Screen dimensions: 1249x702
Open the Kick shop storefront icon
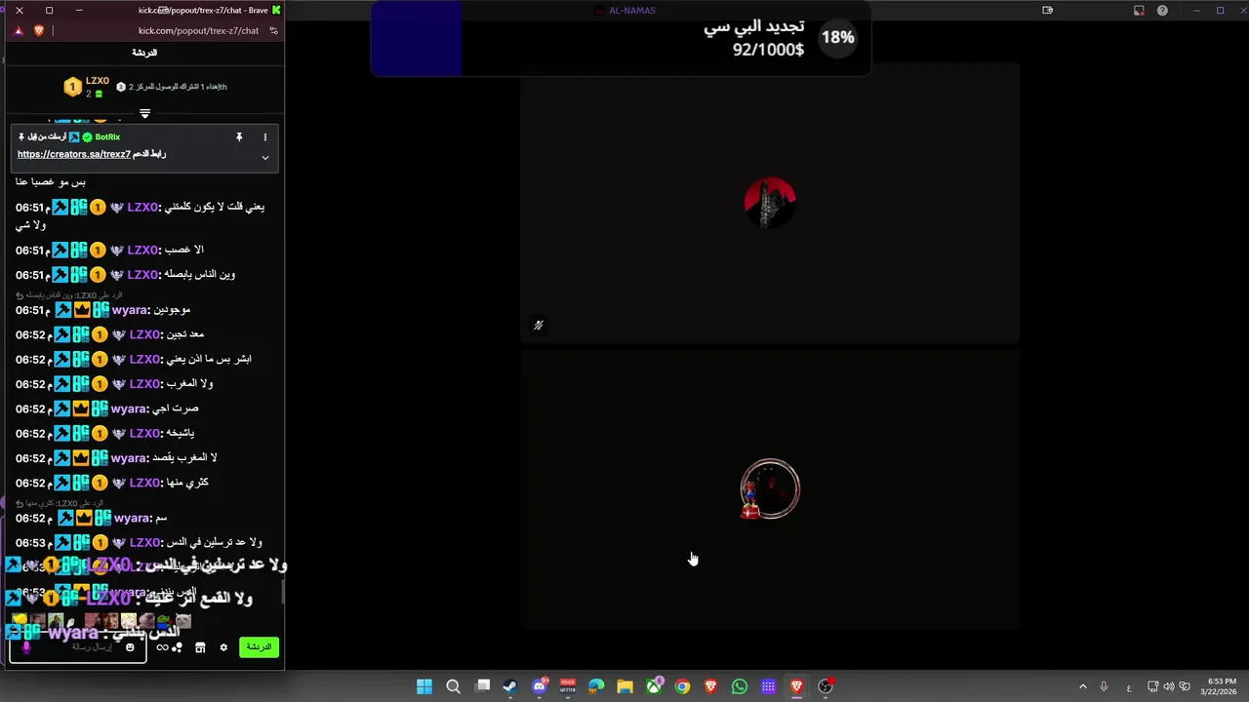(x=200, y=647)
